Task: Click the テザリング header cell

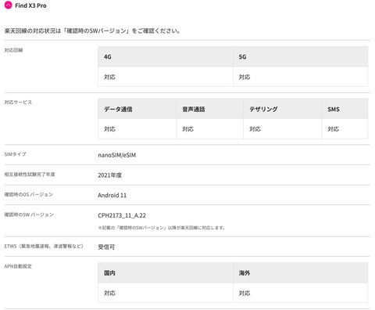Action: (283, 109)
